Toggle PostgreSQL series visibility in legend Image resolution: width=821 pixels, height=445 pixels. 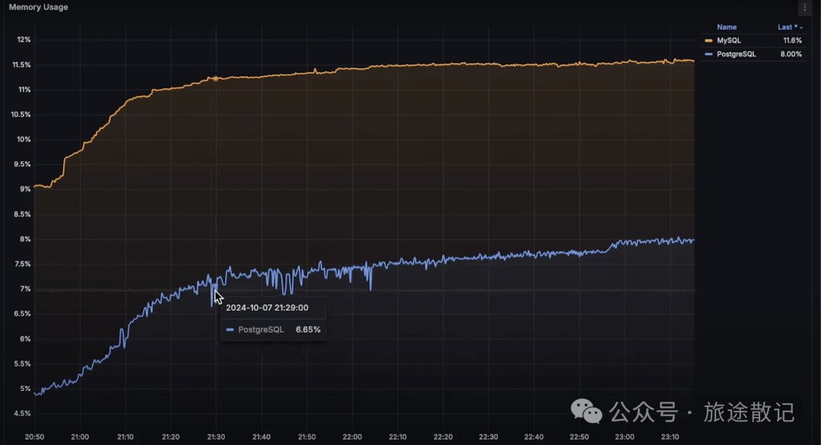point(736,55)
